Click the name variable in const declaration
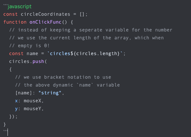Screen dimensions: 191x137 [x=32, y=54]
